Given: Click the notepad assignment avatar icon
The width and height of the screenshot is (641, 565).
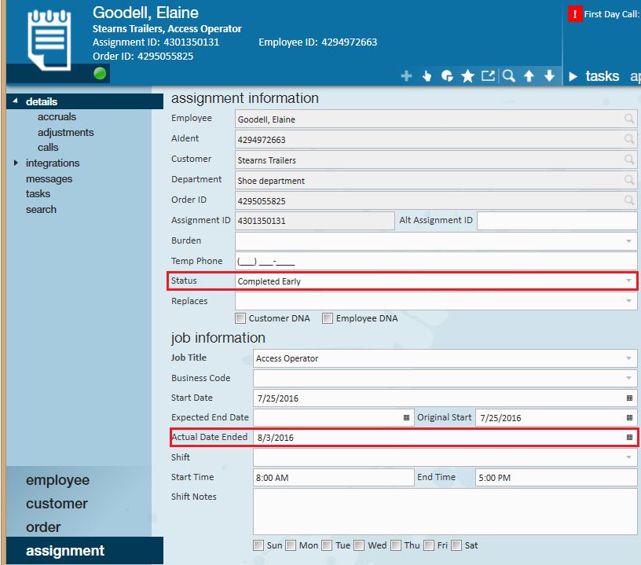Looking at the screenshot, I should pyautogui.click(x=49, y=39).
